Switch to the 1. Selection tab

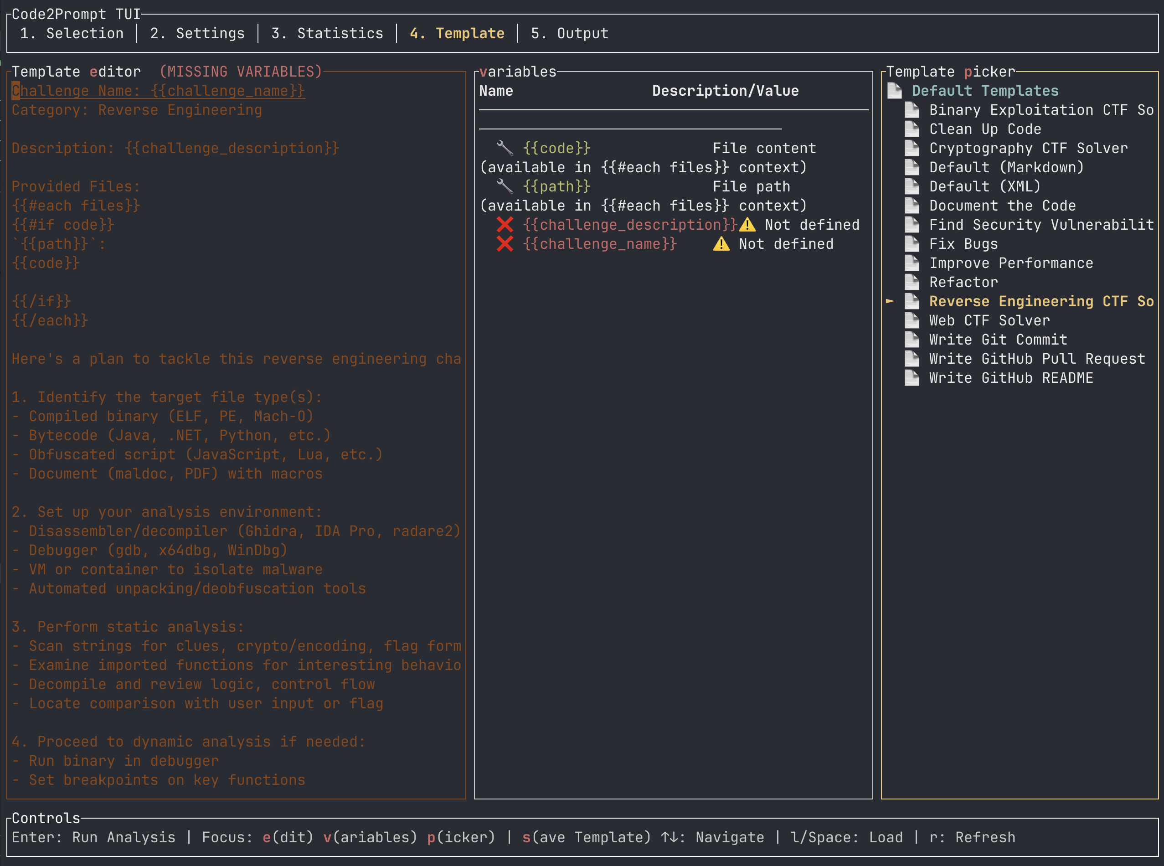click(x=72, y=33)
